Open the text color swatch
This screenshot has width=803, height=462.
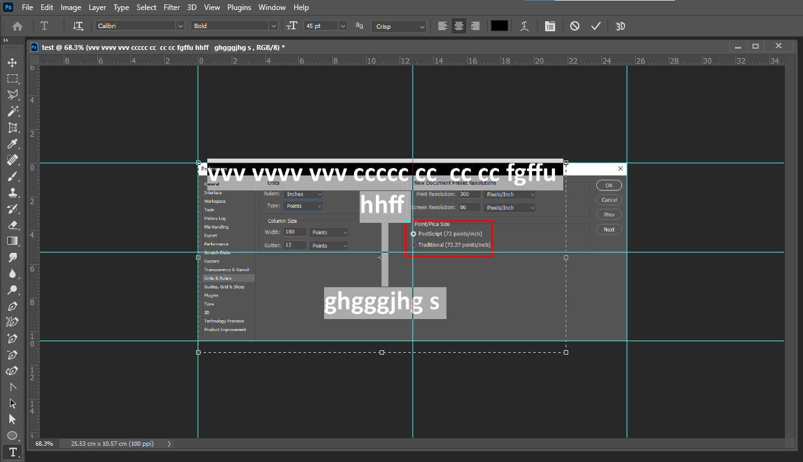tap(499, 26)
